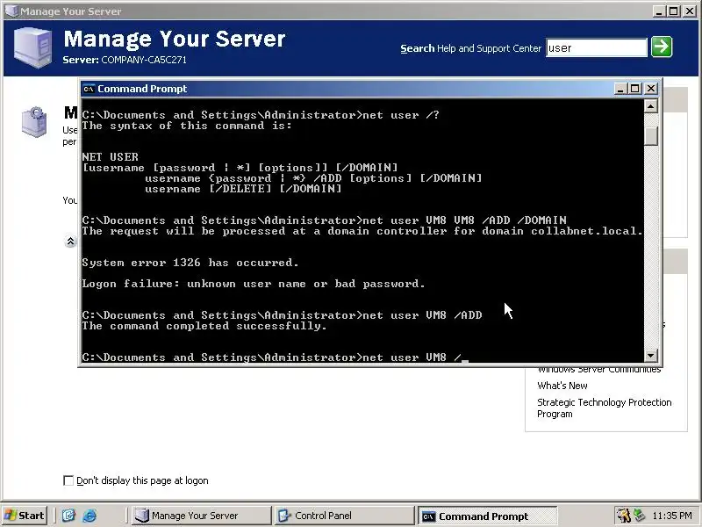Switch to Manage Your Server taskbar button

(x=202, y=516)
